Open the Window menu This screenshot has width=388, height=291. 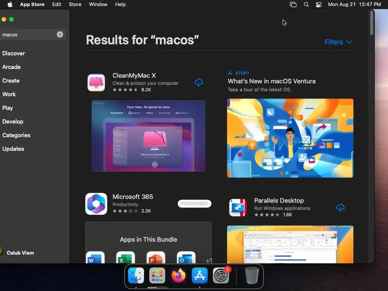point(98,5)
